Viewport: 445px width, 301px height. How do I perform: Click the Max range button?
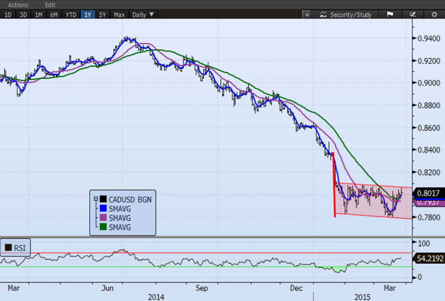[x=120, y=14]
